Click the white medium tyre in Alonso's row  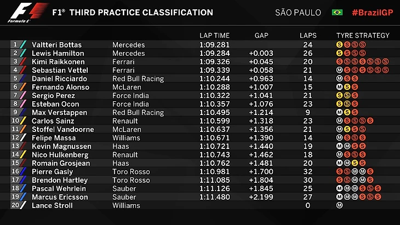click(x=340, y=87)
